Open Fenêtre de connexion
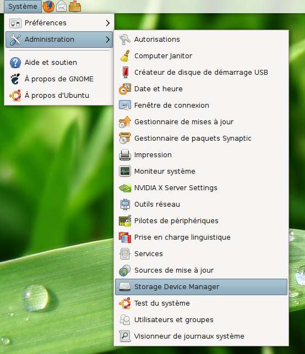The image size is (305, 354). click(201, 106)
